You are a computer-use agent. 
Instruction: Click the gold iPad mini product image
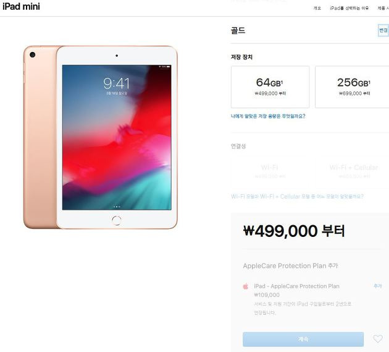(x=101, y=137)
